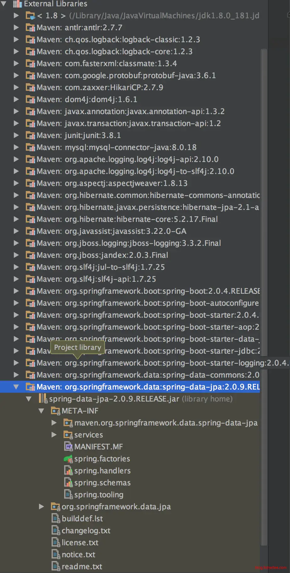
Task: Click the spring.factories leaf icon
Action: [x=68, y=459]
